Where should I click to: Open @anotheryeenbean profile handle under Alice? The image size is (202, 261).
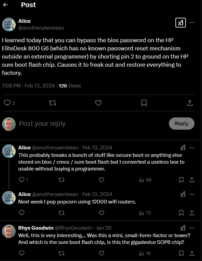41,28
